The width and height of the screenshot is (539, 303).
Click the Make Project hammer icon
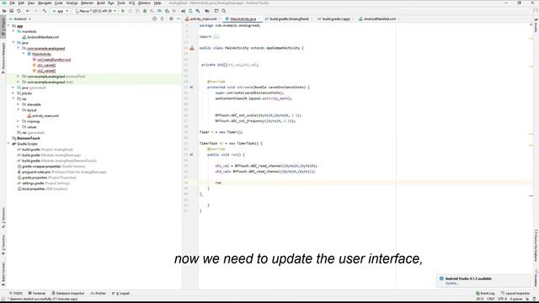click(x=45, y=11)
